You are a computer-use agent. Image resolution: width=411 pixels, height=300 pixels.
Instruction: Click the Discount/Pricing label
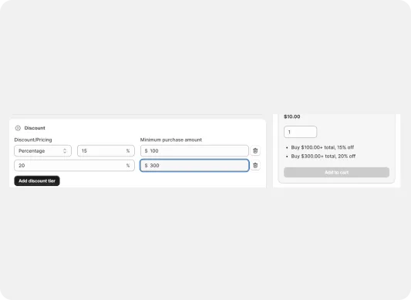tap(33, 140)
